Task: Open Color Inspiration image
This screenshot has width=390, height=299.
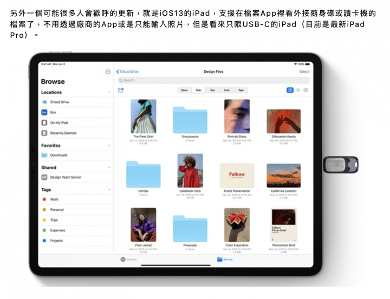Action: (x=237, y=225)
